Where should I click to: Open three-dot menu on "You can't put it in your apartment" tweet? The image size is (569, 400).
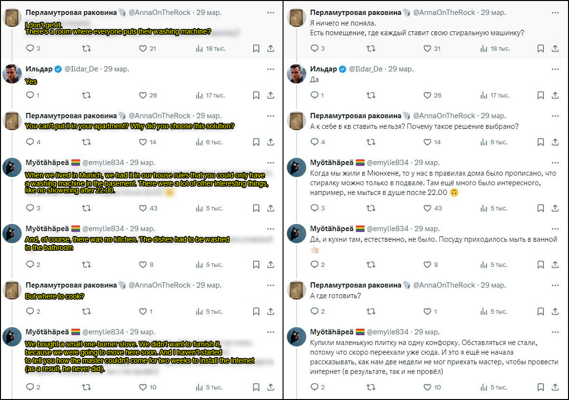271,116
